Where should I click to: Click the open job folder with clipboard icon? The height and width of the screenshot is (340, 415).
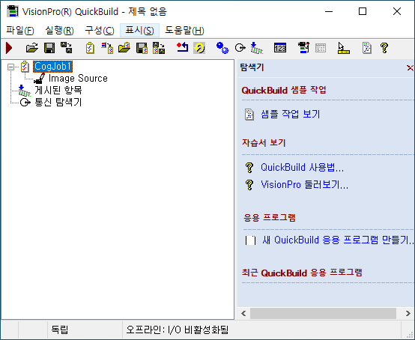click(x=124, y=48)
